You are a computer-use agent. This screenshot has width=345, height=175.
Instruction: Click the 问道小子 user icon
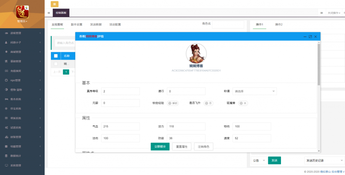[6, 42]
